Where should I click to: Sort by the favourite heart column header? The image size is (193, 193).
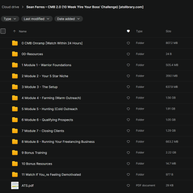[128, 31]
